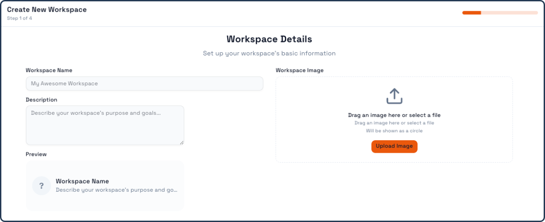
Task: Click the 'Create New Workspace' title
Action: [47, 9]
